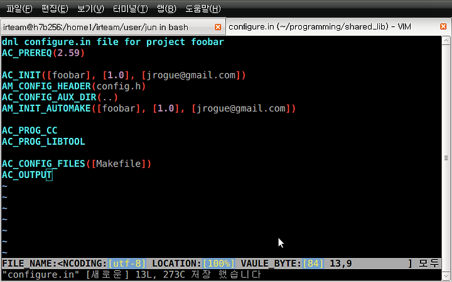
Task: Open the 도움말(H) menu
Action: [203, 9]
